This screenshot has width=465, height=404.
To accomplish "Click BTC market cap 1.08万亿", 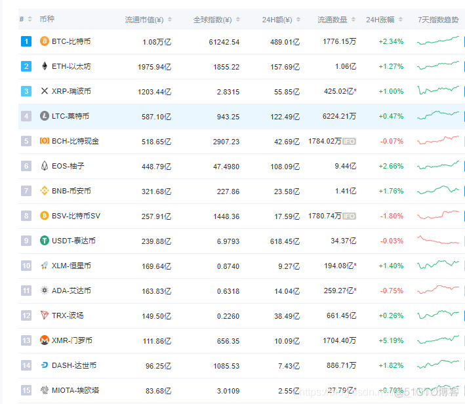I will pyautogui.click(x=157, y=42).
